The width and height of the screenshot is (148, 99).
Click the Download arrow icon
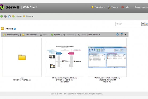(64, 35)
